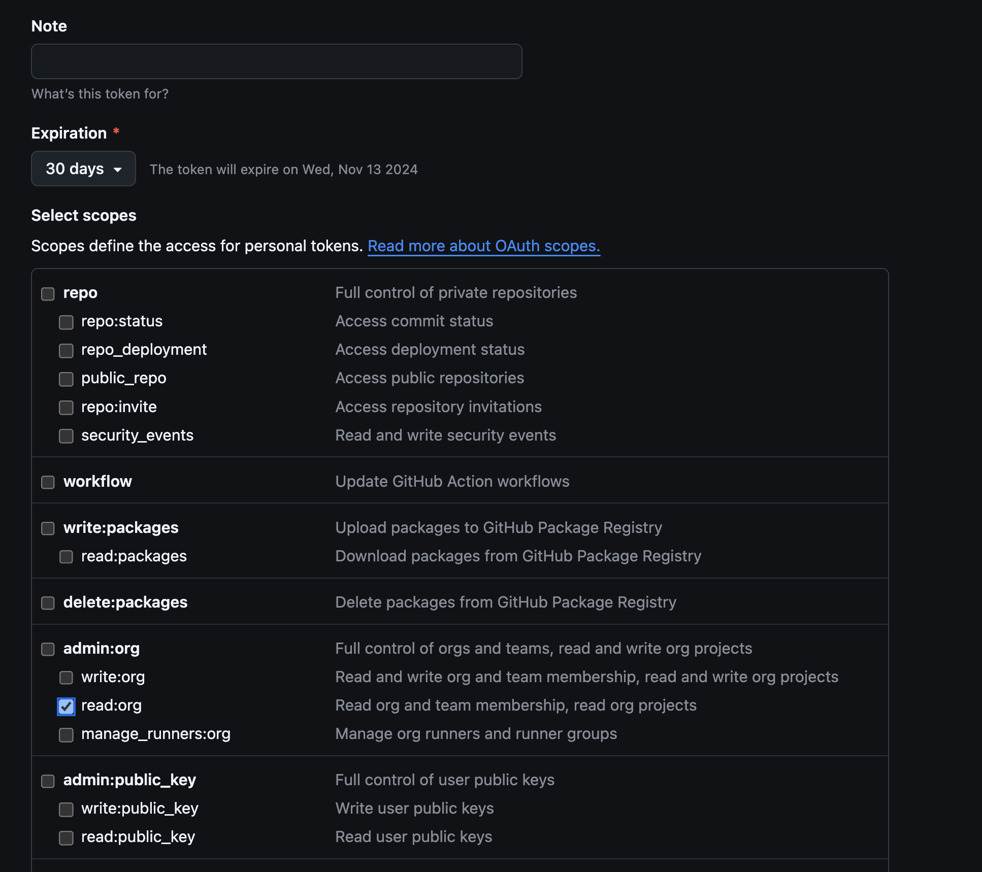Check the repo:status scope
The height and width of the screenshot is (872, 982).
[66, 322]
